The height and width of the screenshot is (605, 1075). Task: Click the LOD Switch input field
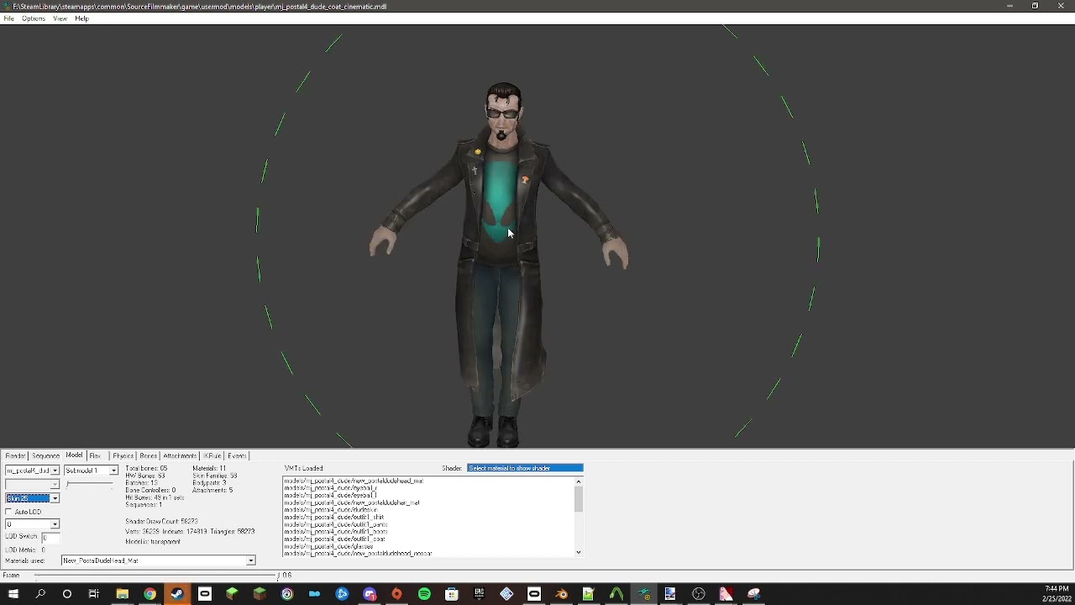(x=50, y=537)
